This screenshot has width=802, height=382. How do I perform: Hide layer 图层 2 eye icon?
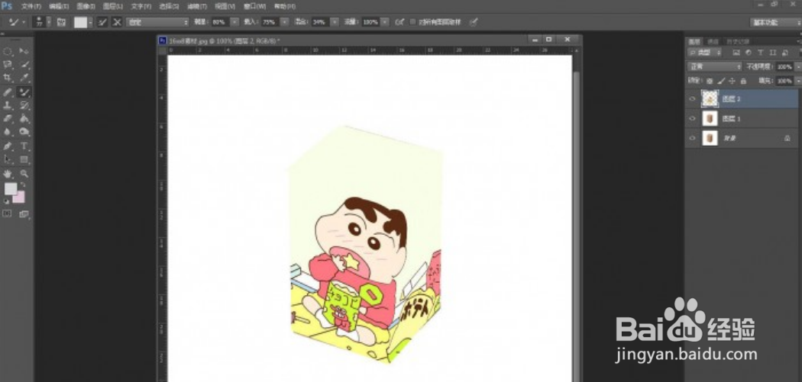tap(693, 99)
